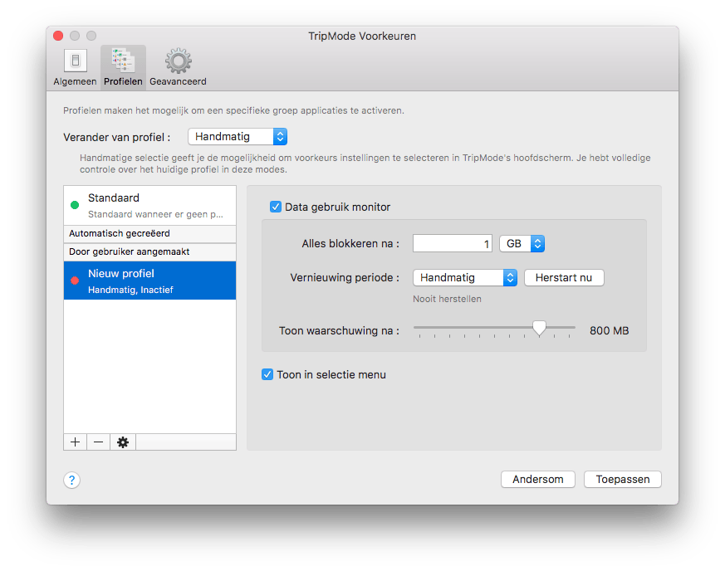The width and height of the screenshot is (725, 571).
Task: Click the Toepassen button
Action: coord(623,480)
